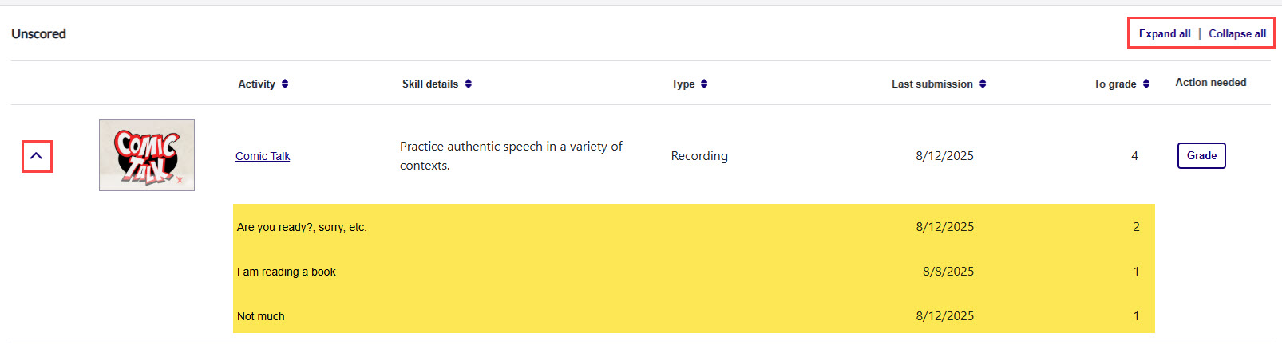Click the To grade header label
1282x344 pixels.
1114,84
